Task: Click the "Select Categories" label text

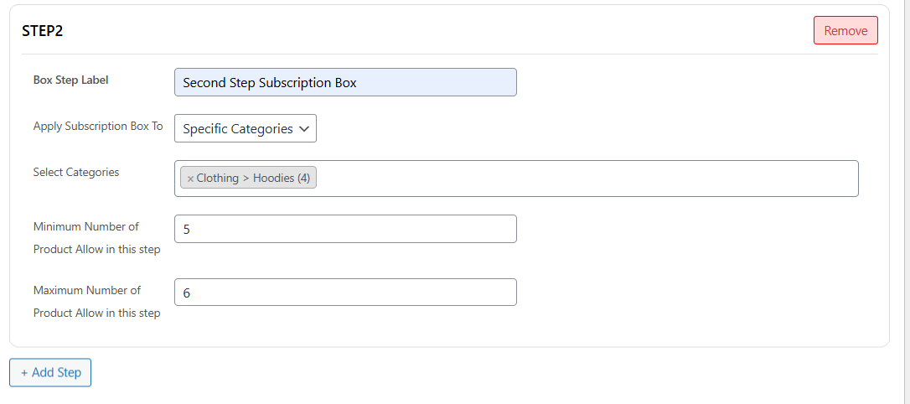Action: (76, 173)
